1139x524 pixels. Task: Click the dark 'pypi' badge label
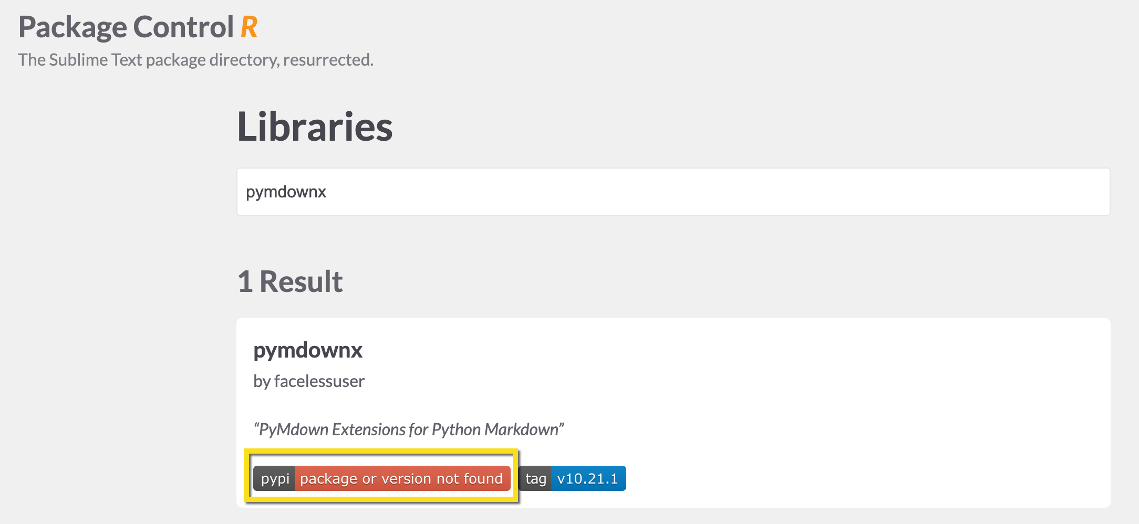tap(275, 478)
